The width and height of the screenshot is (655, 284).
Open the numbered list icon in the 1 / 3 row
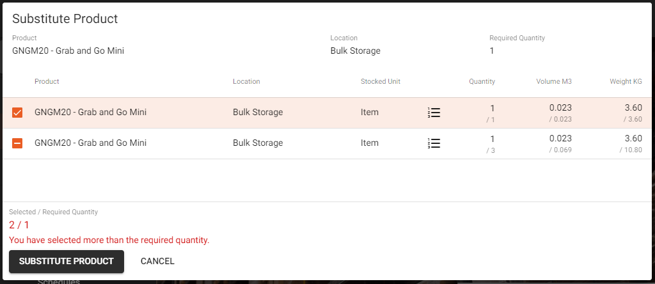tap(434, 143)
